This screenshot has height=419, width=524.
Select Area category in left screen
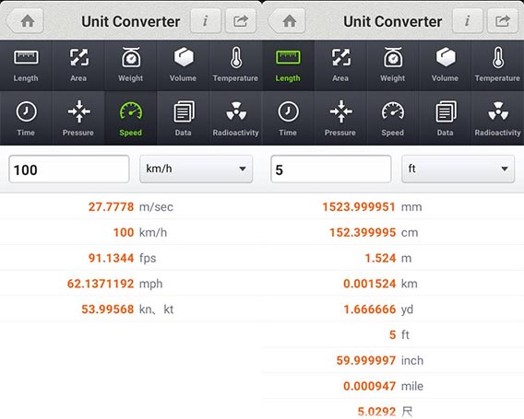(78, 65)
